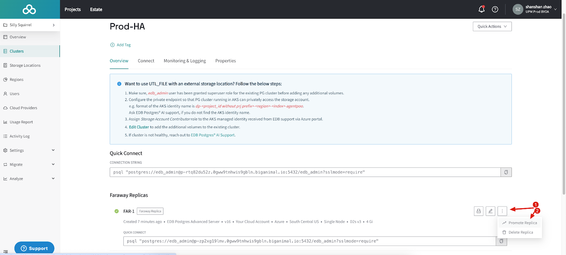Click the 'Single Node' text

334,222
